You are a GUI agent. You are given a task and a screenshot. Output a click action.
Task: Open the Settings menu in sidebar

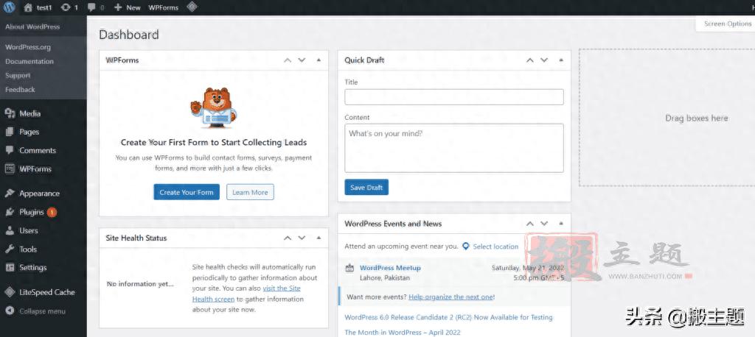(x=33, y=268)
